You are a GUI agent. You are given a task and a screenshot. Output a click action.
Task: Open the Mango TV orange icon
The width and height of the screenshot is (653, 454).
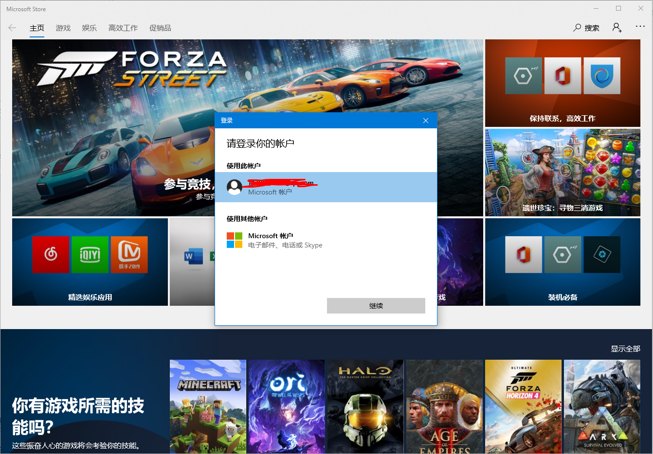(x=129, y=255)
